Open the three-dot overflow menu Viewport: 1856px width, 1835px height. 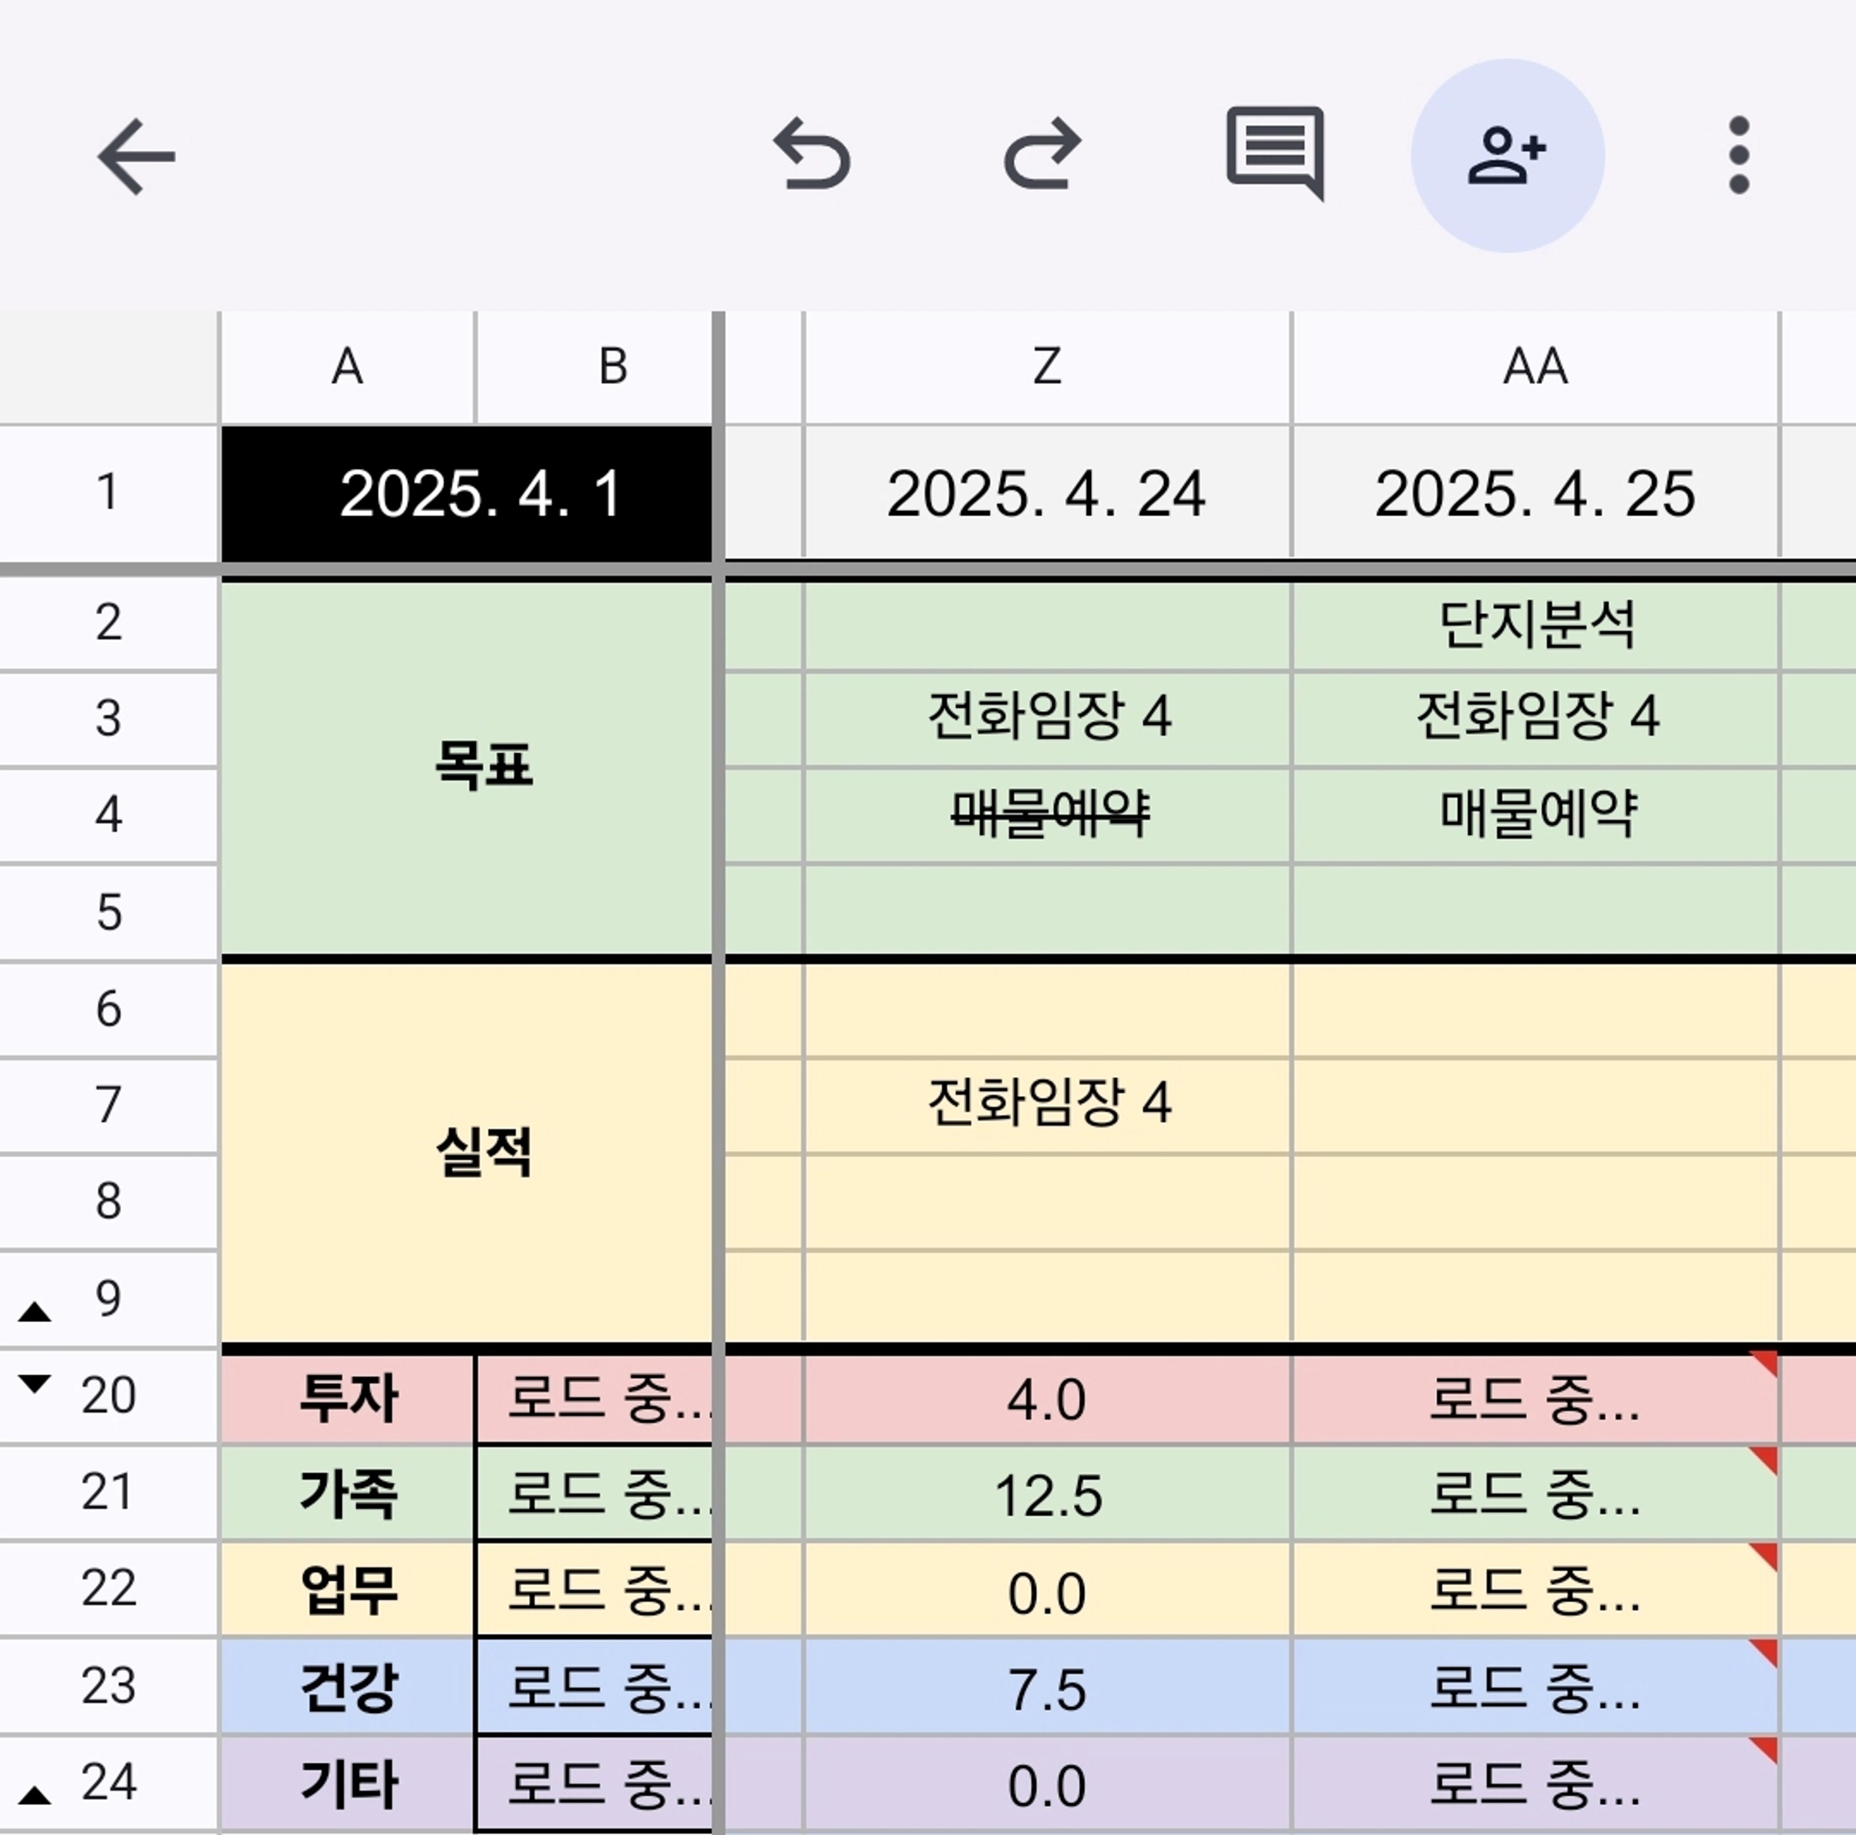[1738, 156]
